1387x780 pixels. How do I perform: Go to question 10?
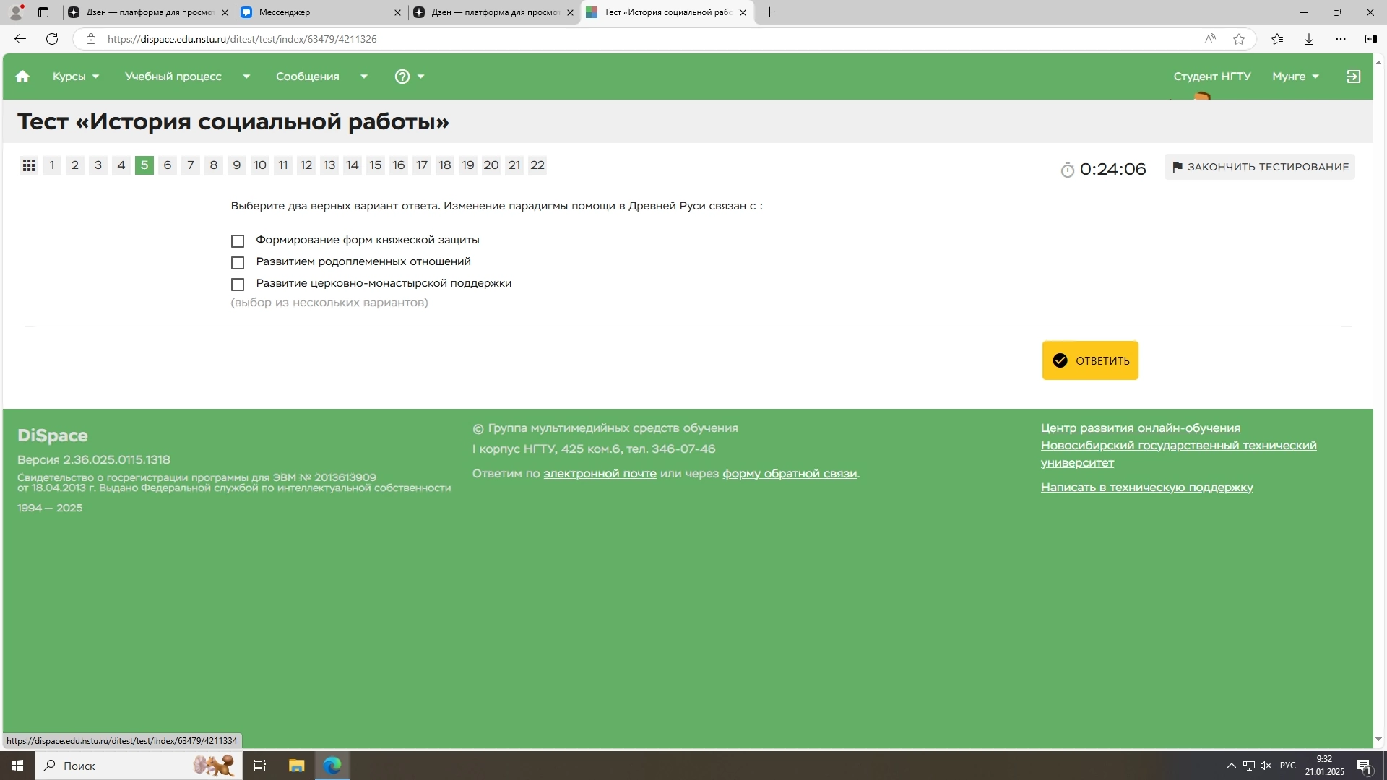260,165
